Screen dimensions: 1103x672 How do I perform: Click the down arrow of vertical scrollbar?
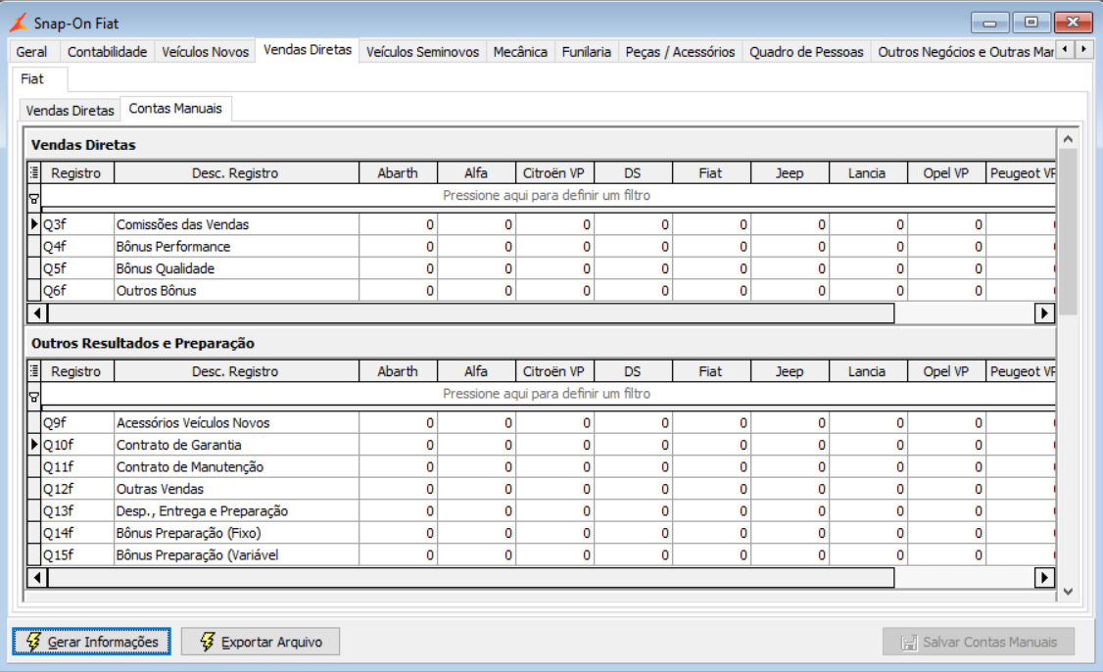[x=1068, y=592]
